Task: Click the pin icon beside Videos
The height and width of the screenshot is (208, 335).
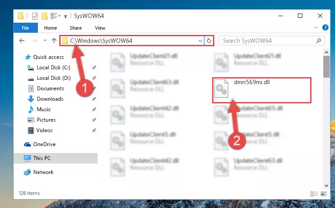Action: point(94,130)
